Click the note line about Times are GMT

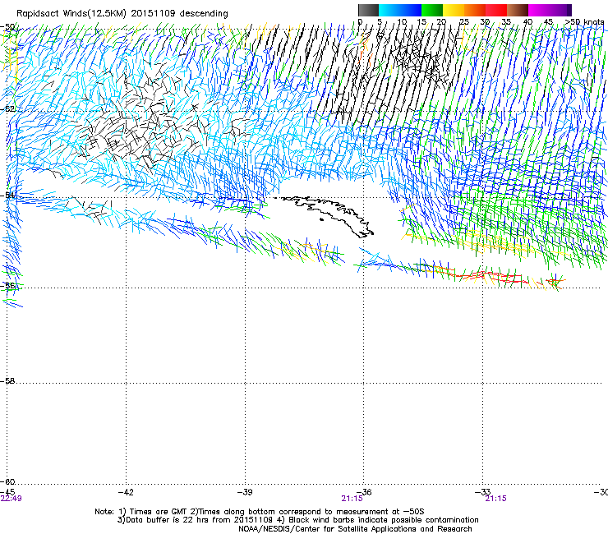coord(260,512)
